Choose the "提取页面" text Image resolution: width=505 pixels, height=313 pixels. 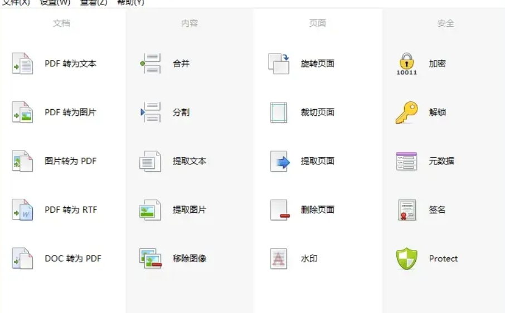point(318,161)
